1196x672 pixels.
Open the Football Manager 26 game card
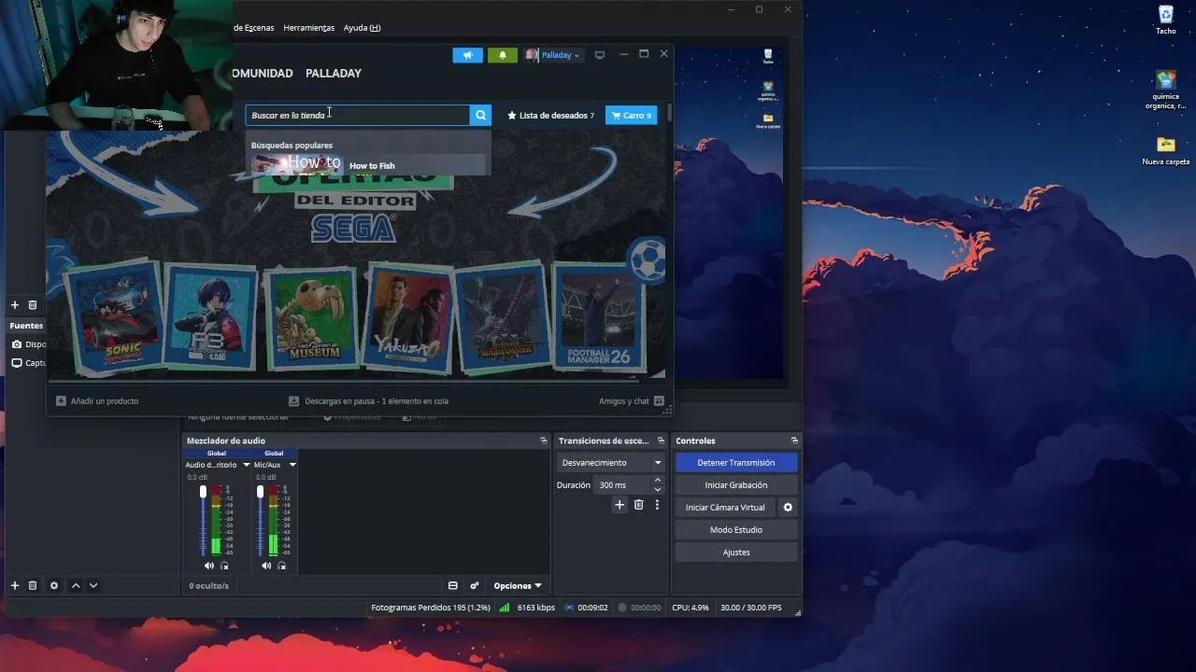(x=599, y=316)
